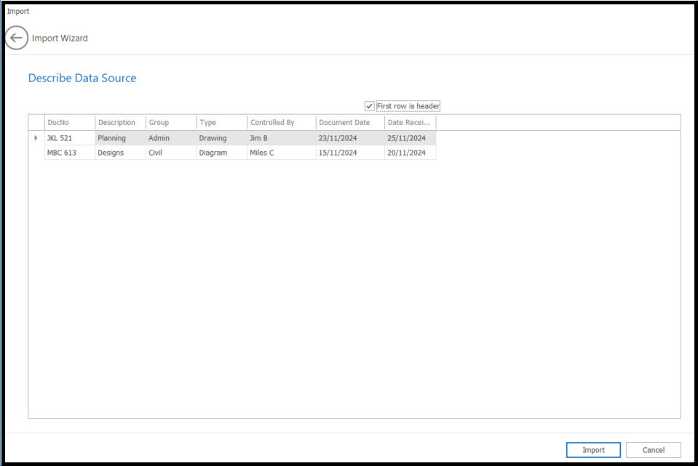Screen dimensions: 698x466
Task: Select the 20/11/2024 date received cell
Action: [x=410, y=153]
